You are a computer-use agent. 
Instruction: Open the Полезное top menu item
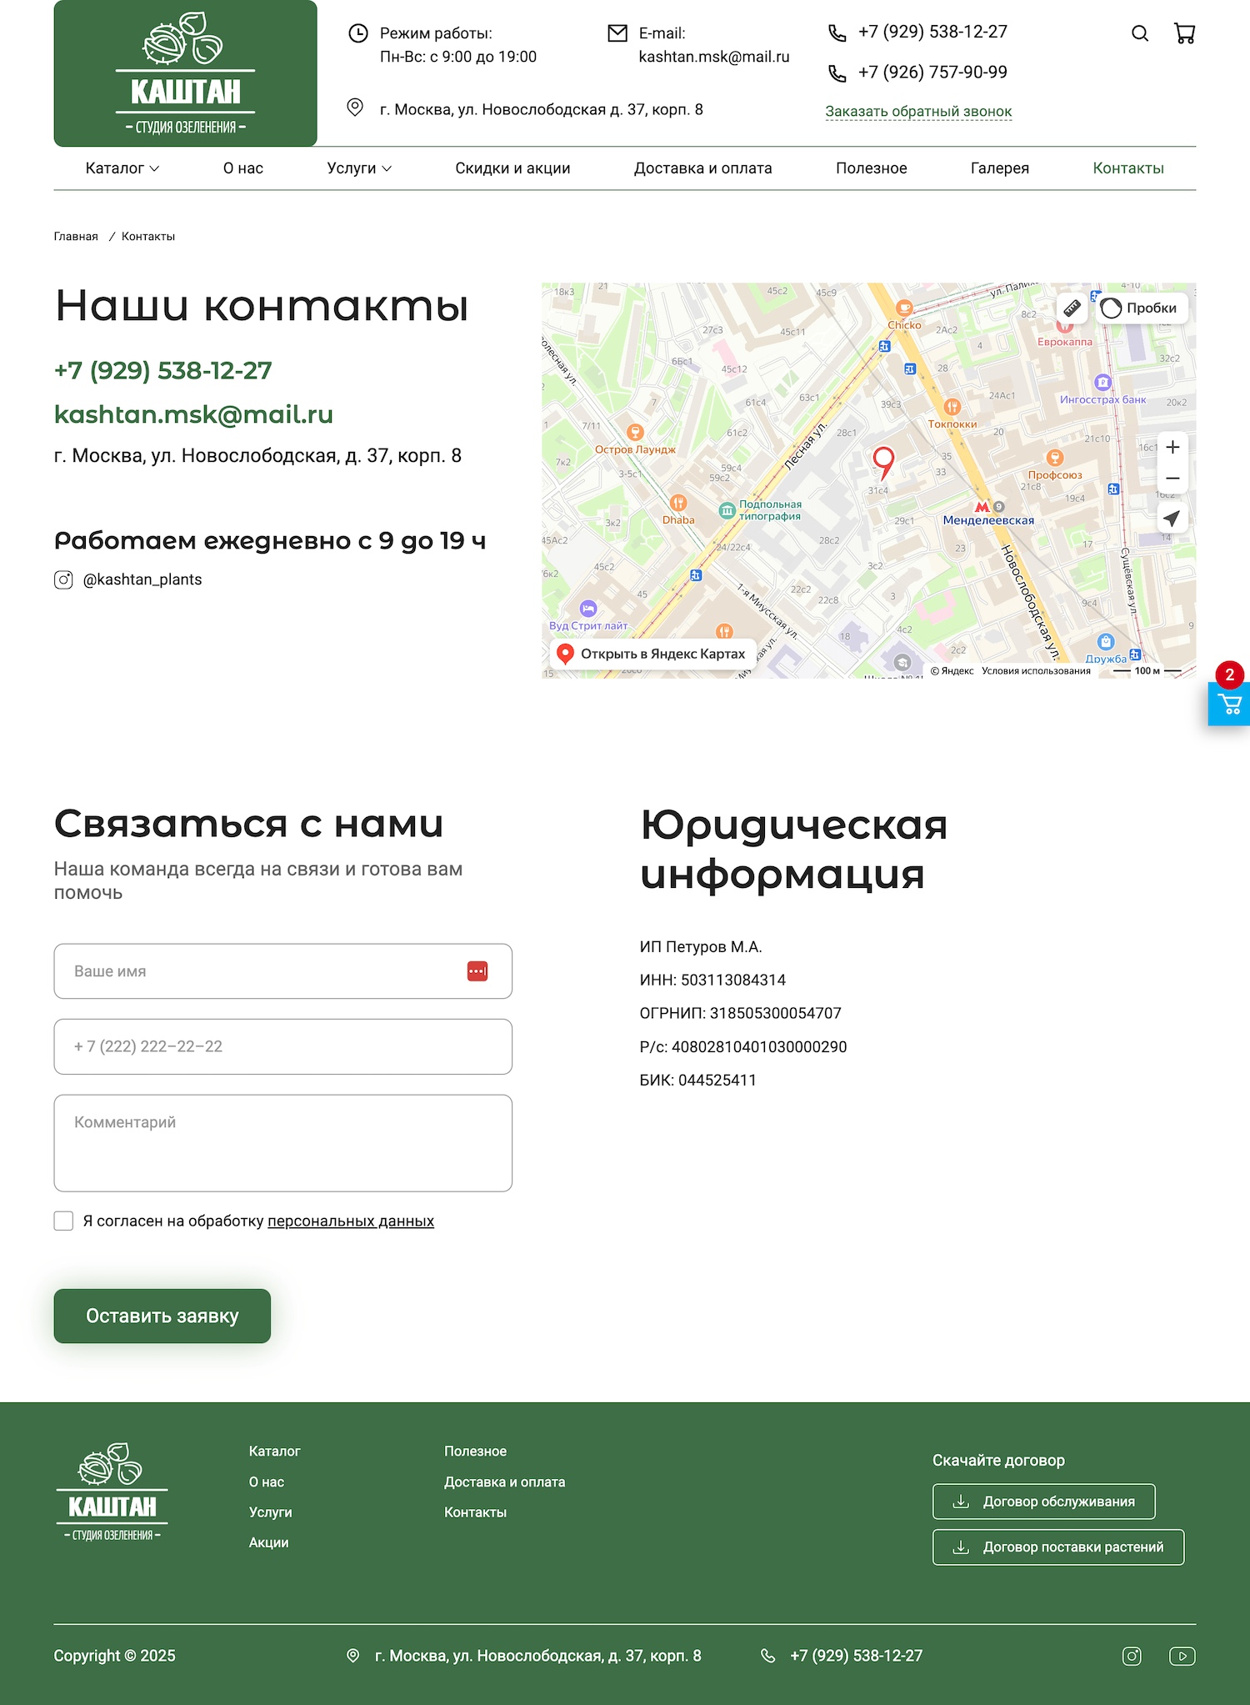coord(872,168)
